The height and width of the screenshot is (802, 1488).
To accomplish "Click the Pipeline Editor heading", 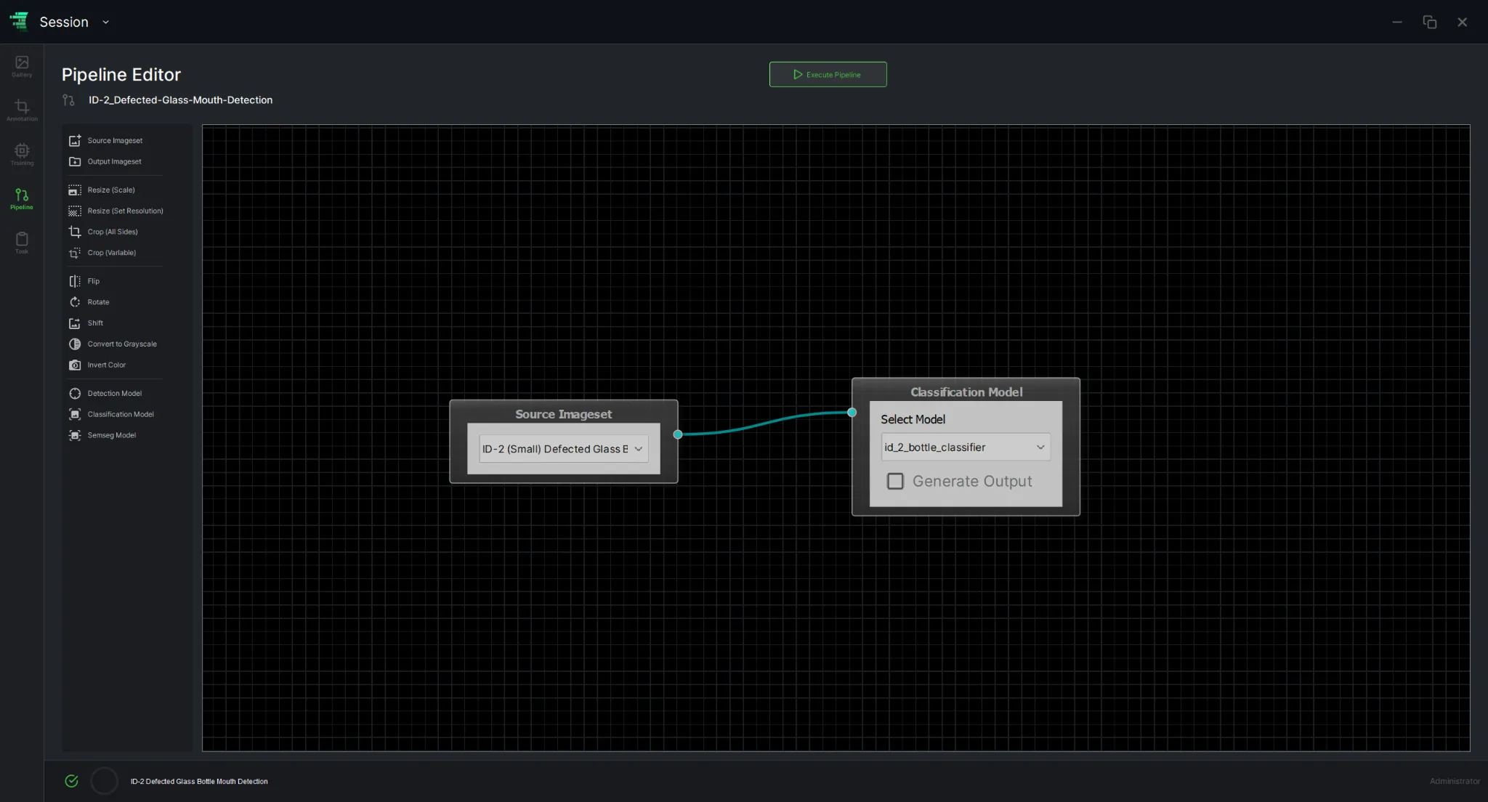I will 121,75.
